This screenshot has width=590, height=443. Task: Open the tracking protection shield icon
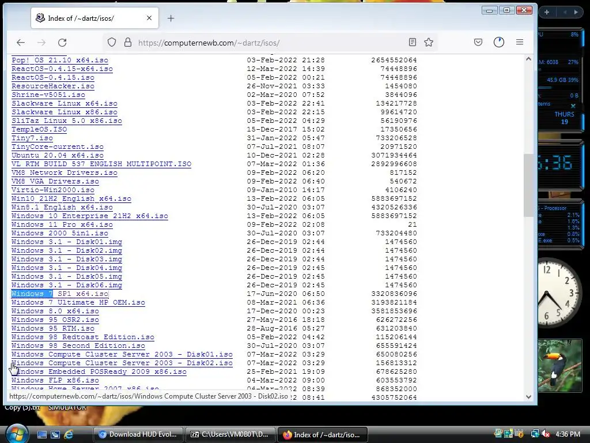click(112, 42)
